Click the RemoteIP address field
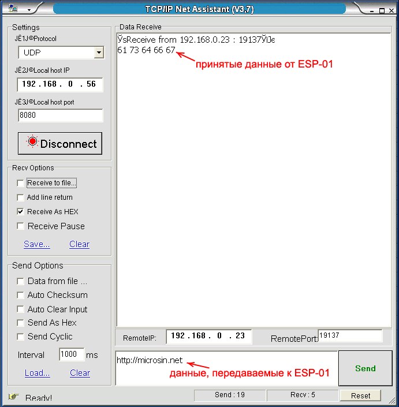 click(208, 337)
